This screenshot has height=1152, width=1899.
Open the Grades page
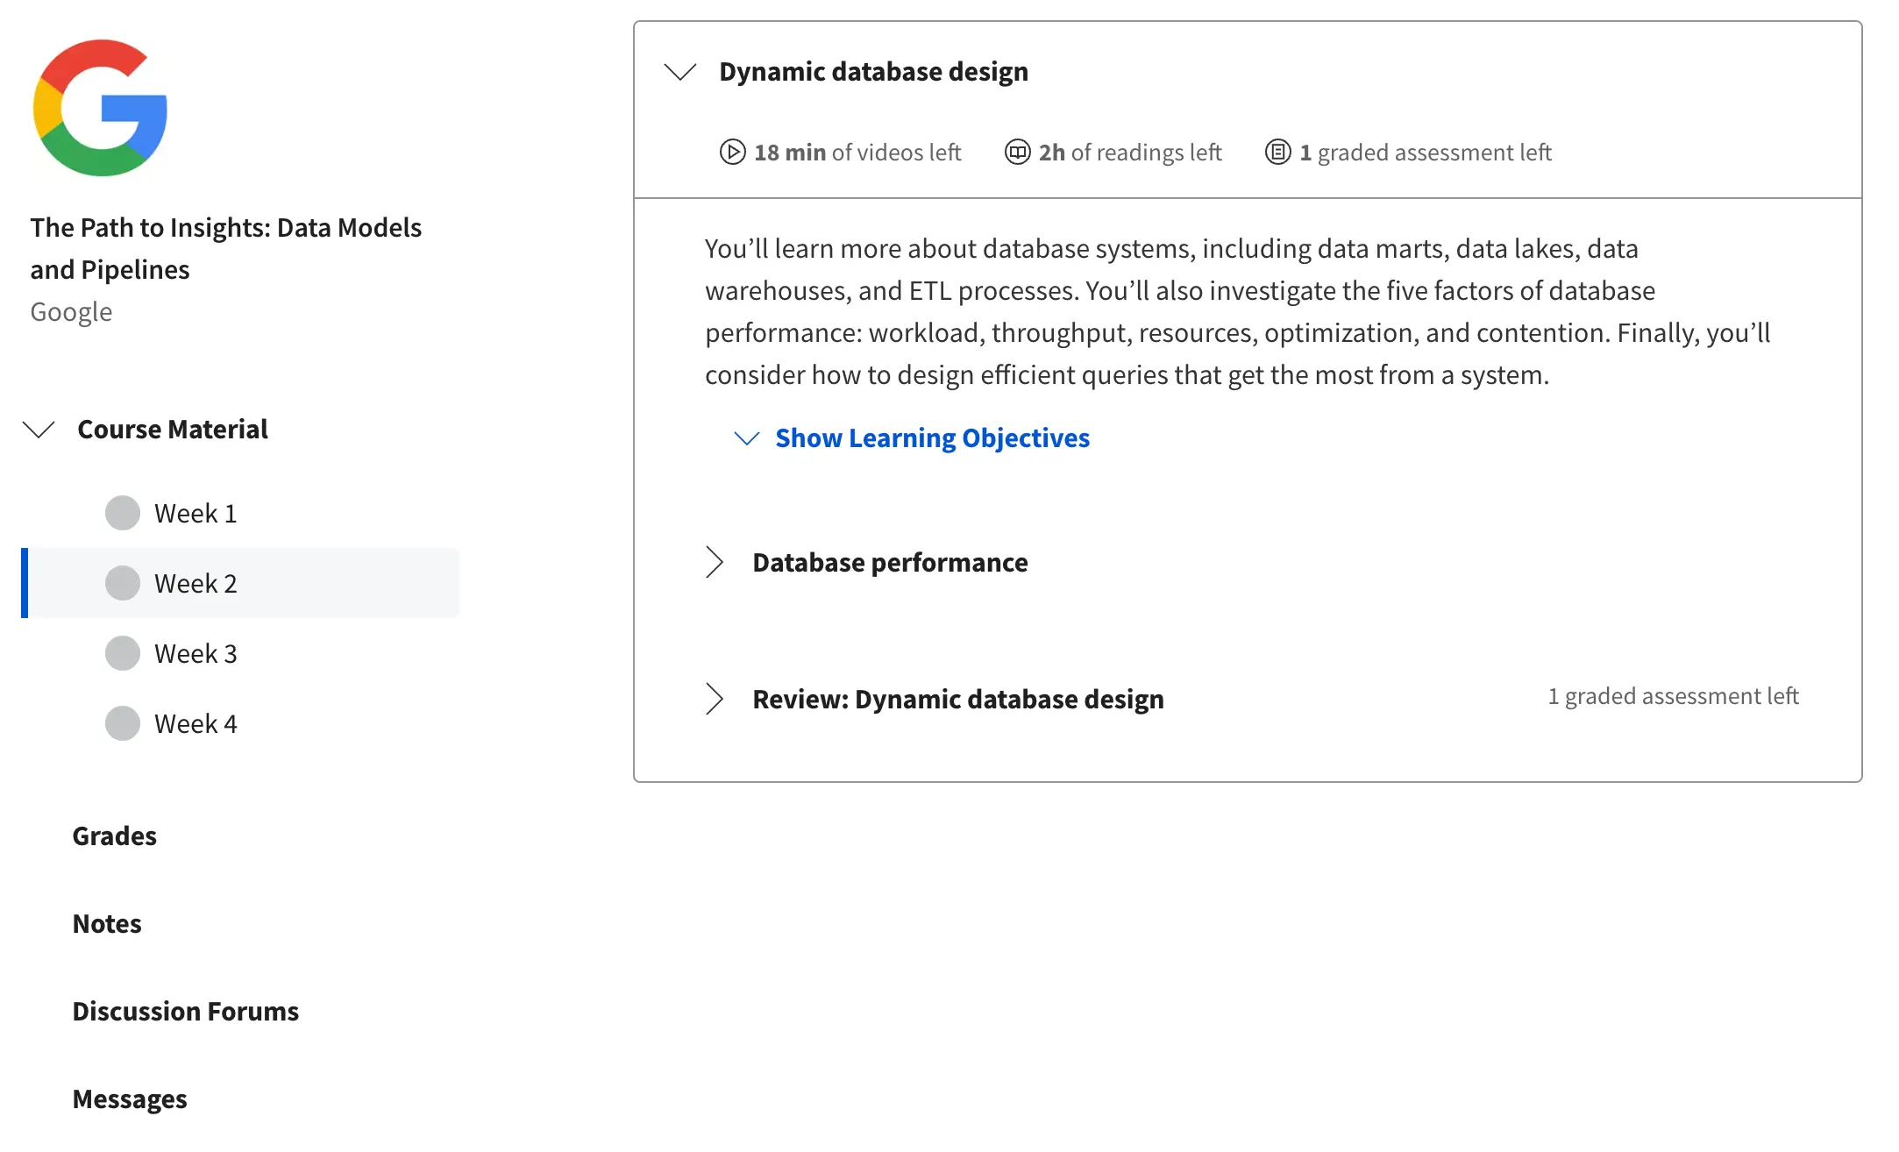pyautogui.click(x=114, y=836)
